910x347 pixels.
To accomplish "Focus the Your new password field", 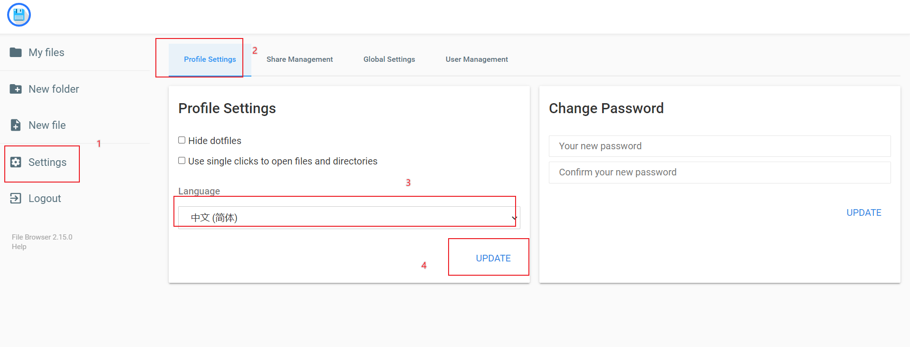I will [x=719, y=146].
